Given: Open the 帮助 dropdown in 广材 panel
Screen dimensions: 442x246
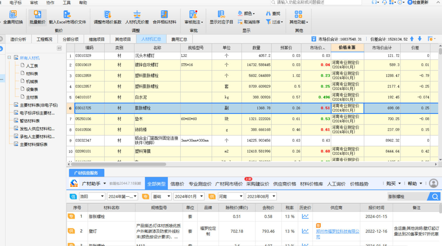Looking at the screenshot, I should (415, 184).
